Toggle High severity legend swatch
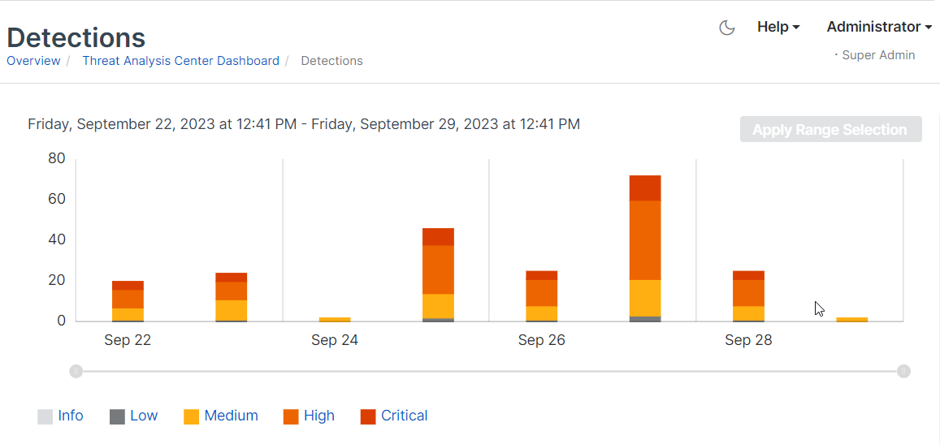This screenshot has height=444, width=940. (291, 417)
